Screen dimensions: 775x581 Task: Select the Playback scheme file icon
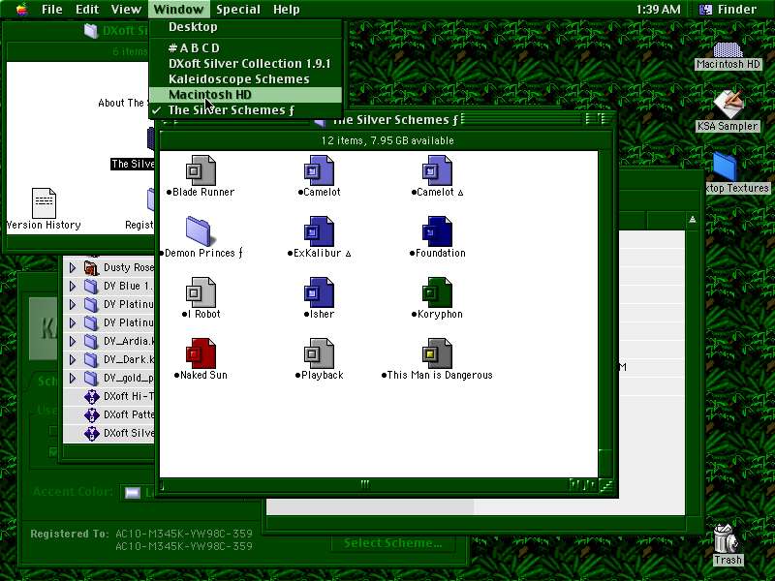click(319, 353)
